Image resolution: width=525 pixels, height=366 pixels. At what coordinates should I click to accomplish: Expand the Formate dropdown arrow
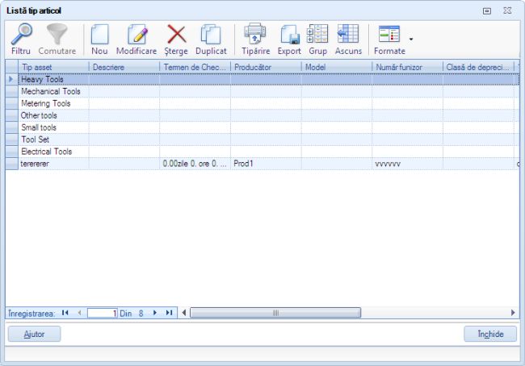411,38
